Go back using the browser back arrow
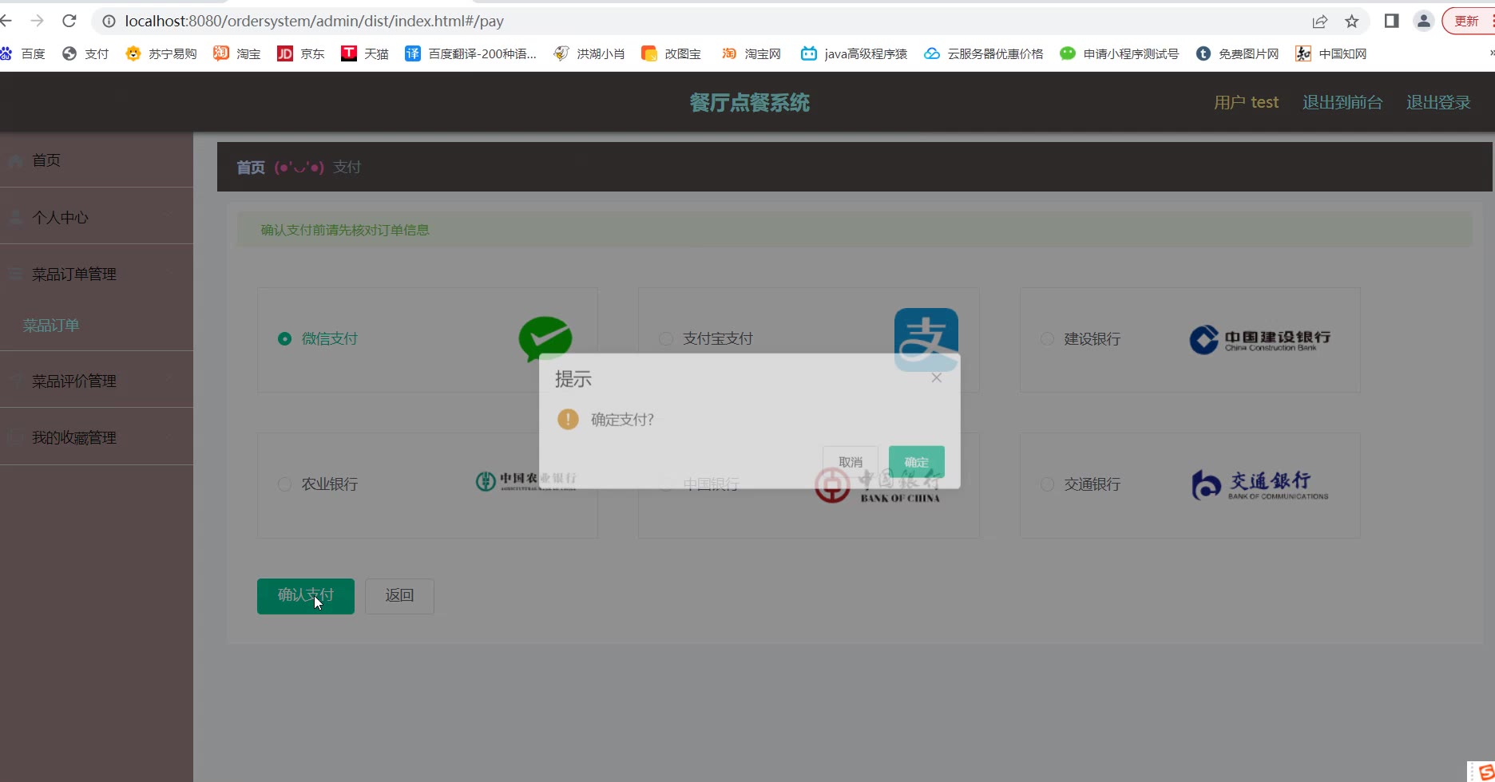 click(x=6, y=21)
